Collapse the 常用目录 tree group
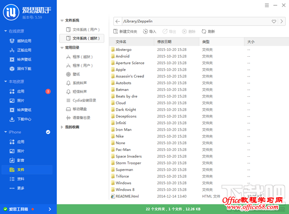289x214 pixels. click(x=62, y=48)
